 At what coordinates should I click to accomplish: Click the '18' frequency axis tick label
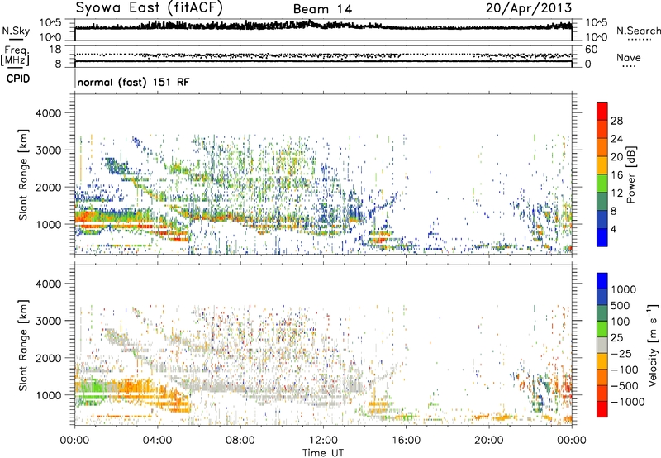(55, 49)
